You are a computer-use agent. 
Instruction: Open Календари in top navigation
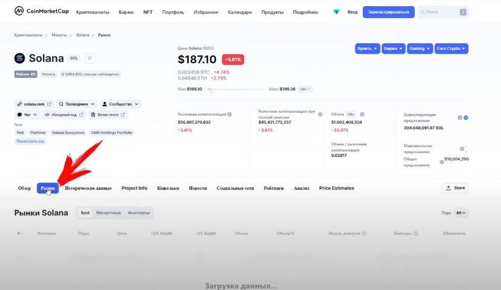tap(240, 12)
